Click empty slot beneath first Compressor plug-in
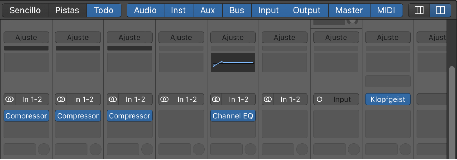The width and height of the screenshot is (457, 160). 26,130
